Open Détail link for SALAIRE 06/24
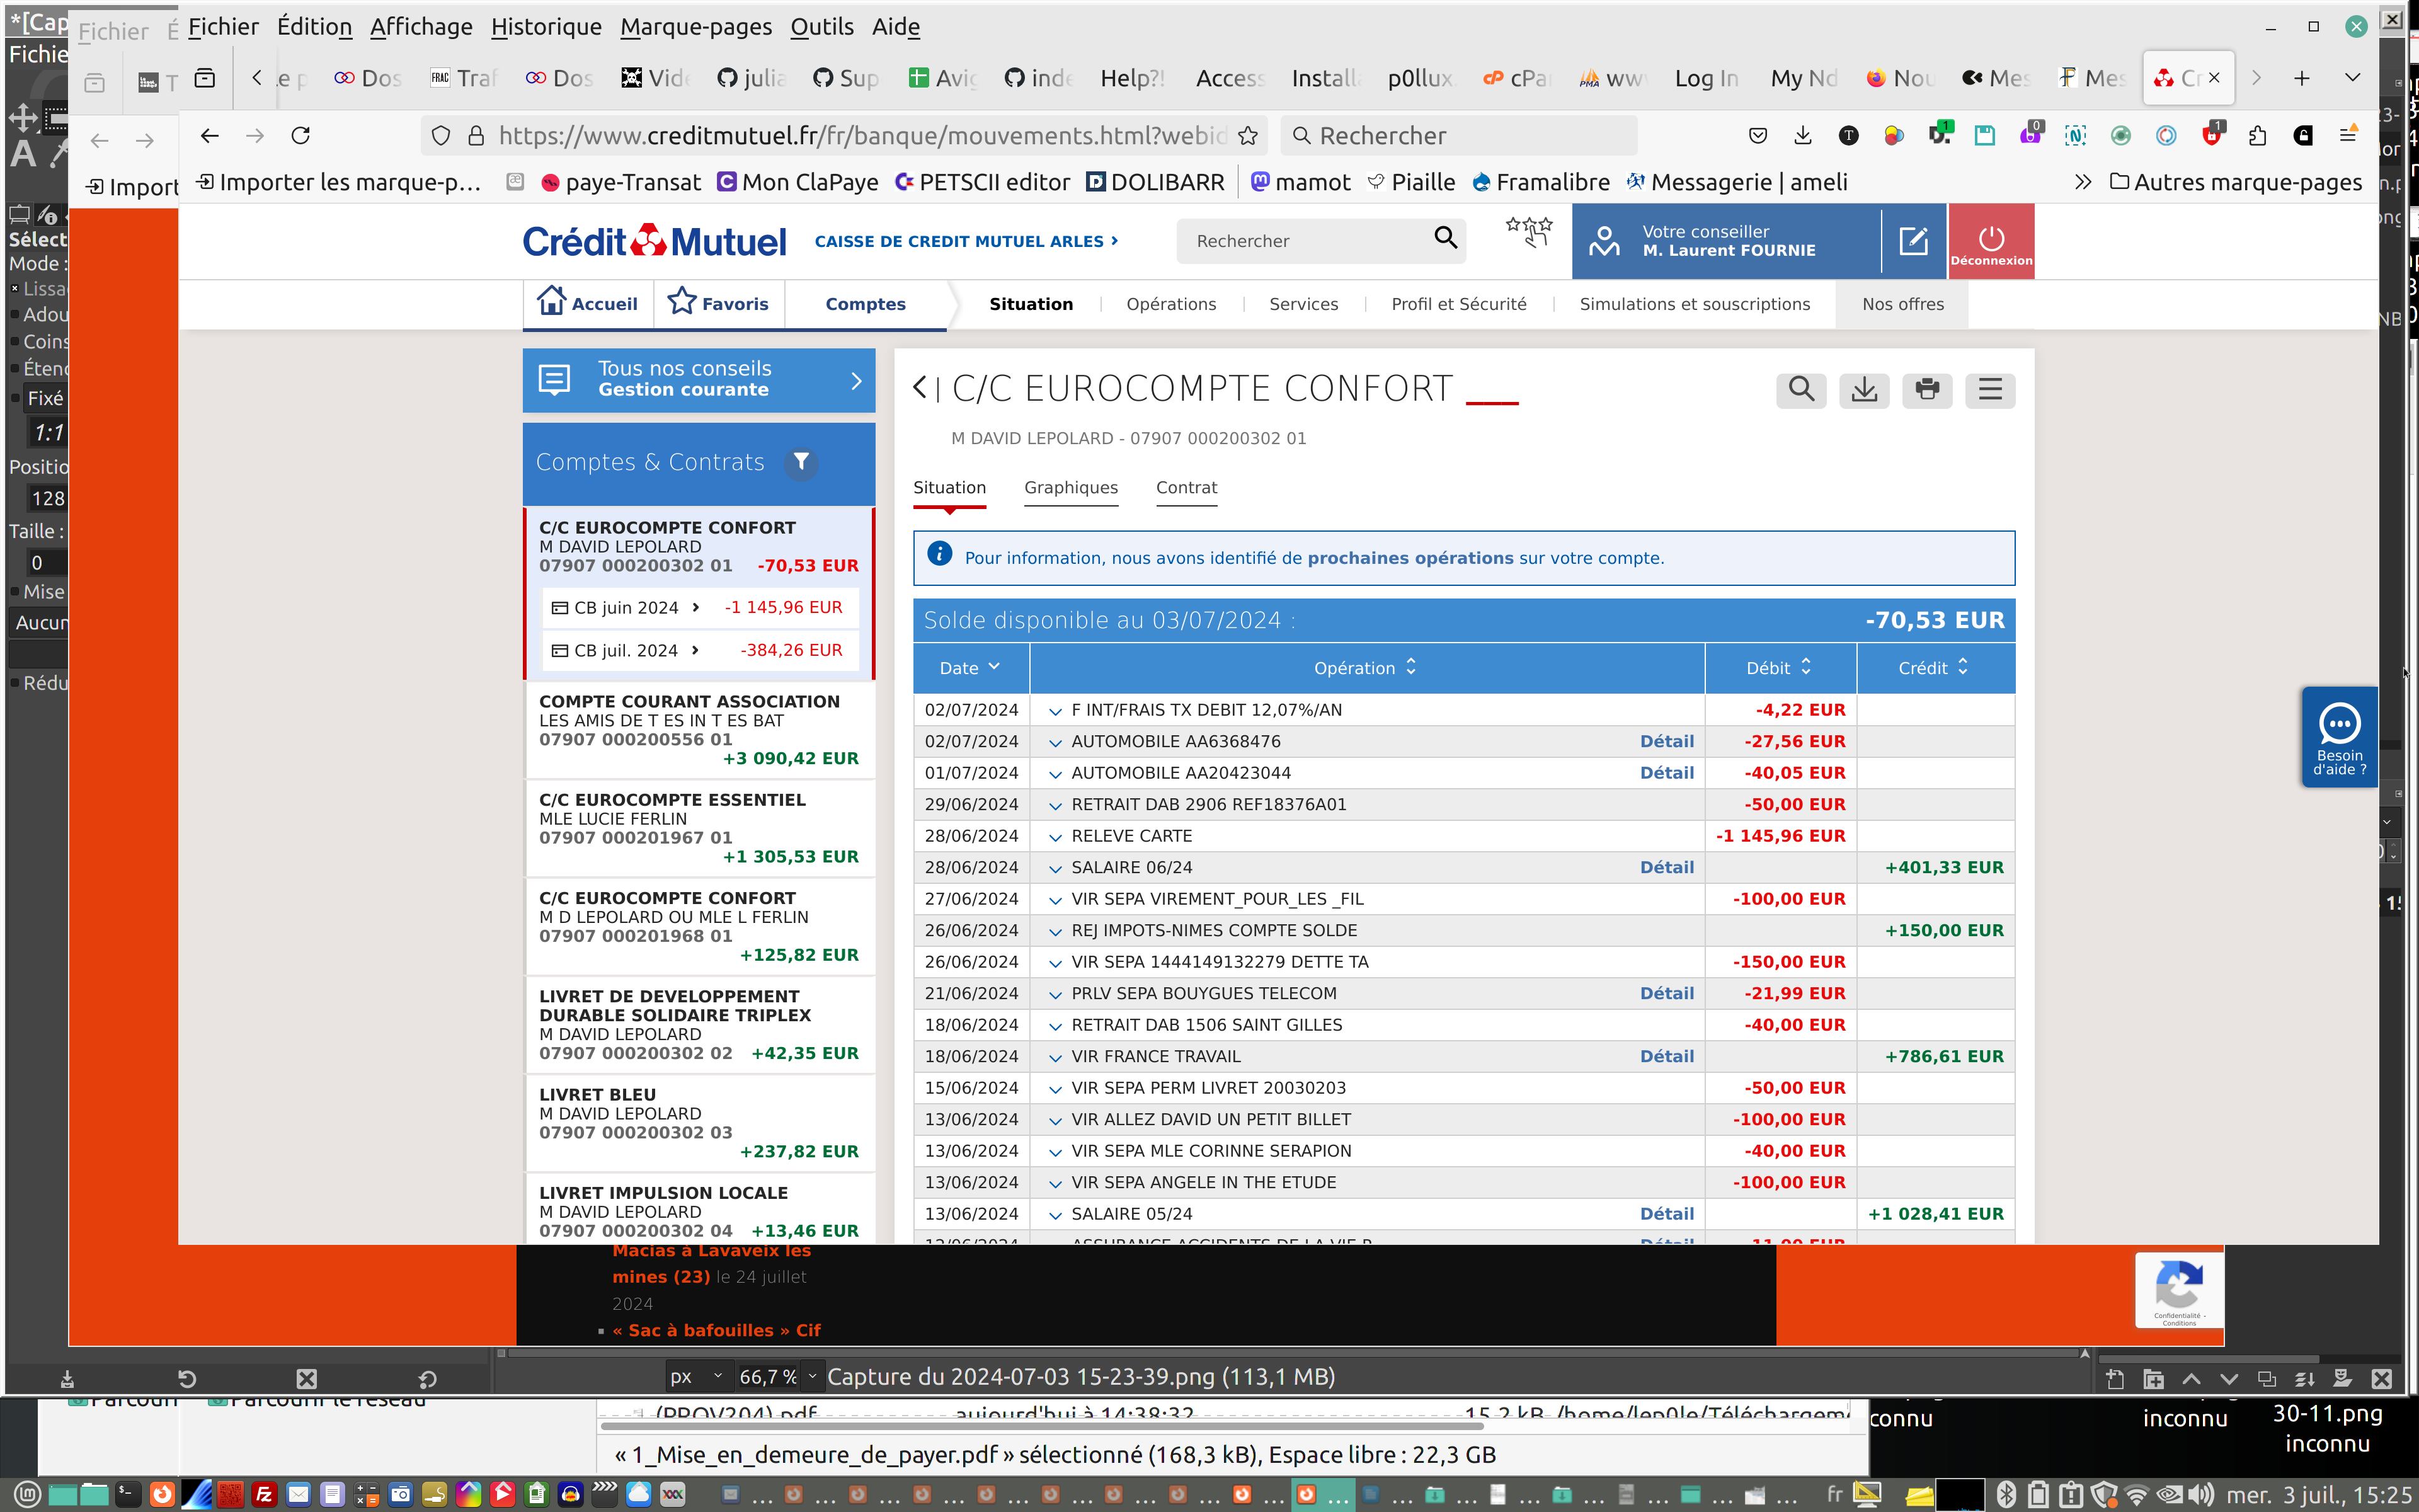2419x1512 pixels. 1666,868
